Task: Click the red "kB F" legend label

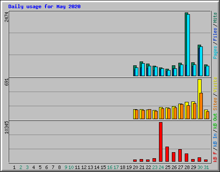Action: point(215,157)
